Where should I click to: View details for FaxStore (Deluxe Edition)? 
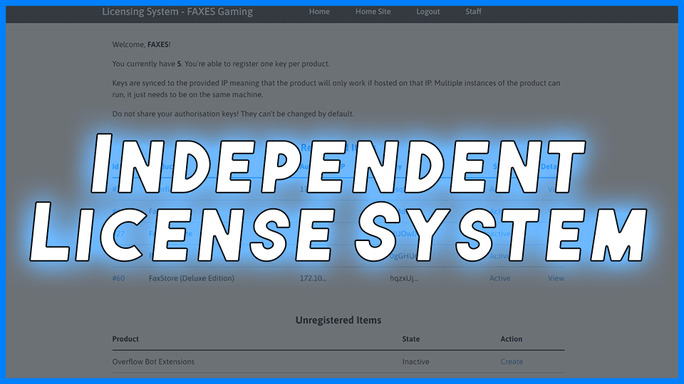(556, 278)
